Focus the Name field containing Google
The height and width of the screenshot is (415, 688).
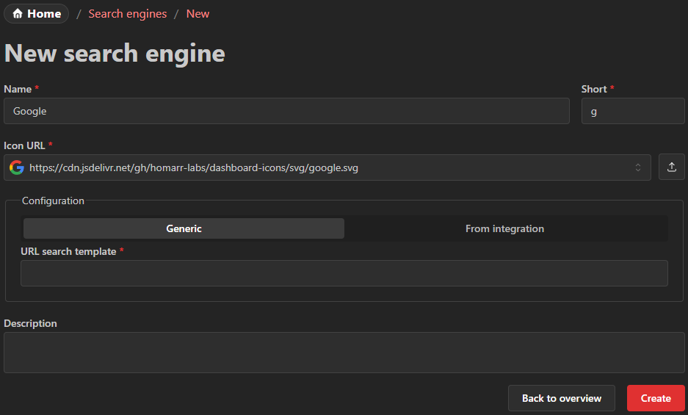pos(286,111)
